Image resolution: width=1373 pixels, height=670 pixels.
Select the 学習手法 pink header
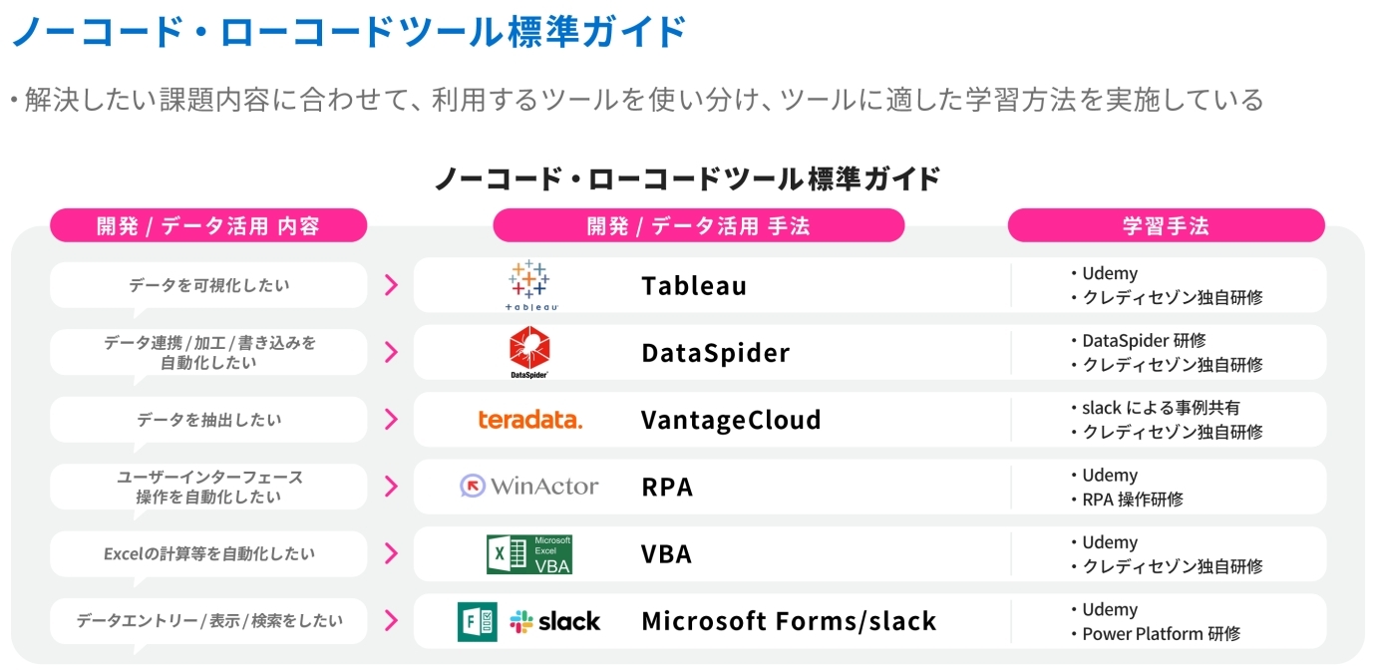coord(1166,225)
